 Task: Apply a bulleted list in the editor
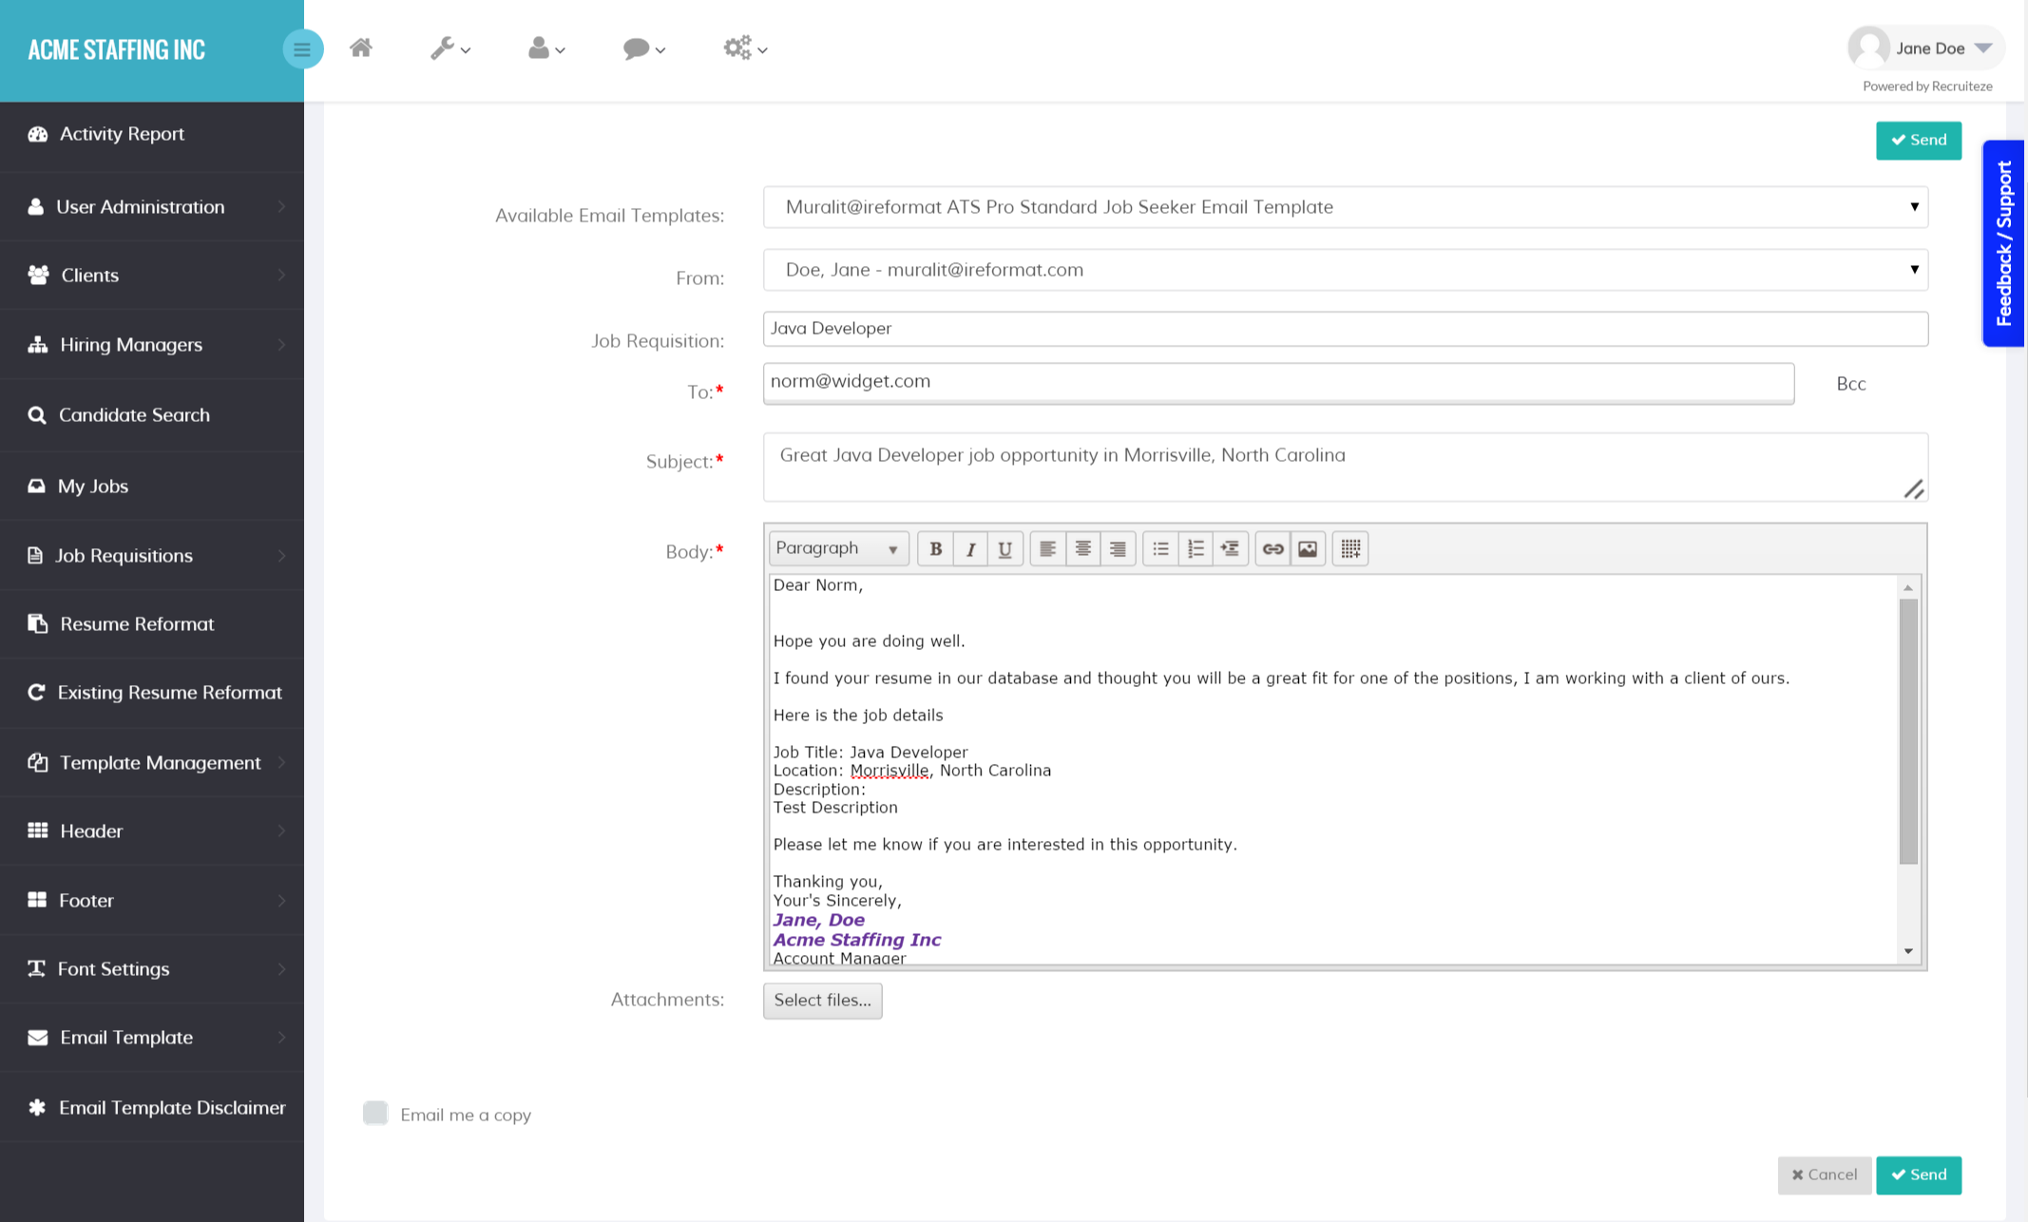(1160, 548)
